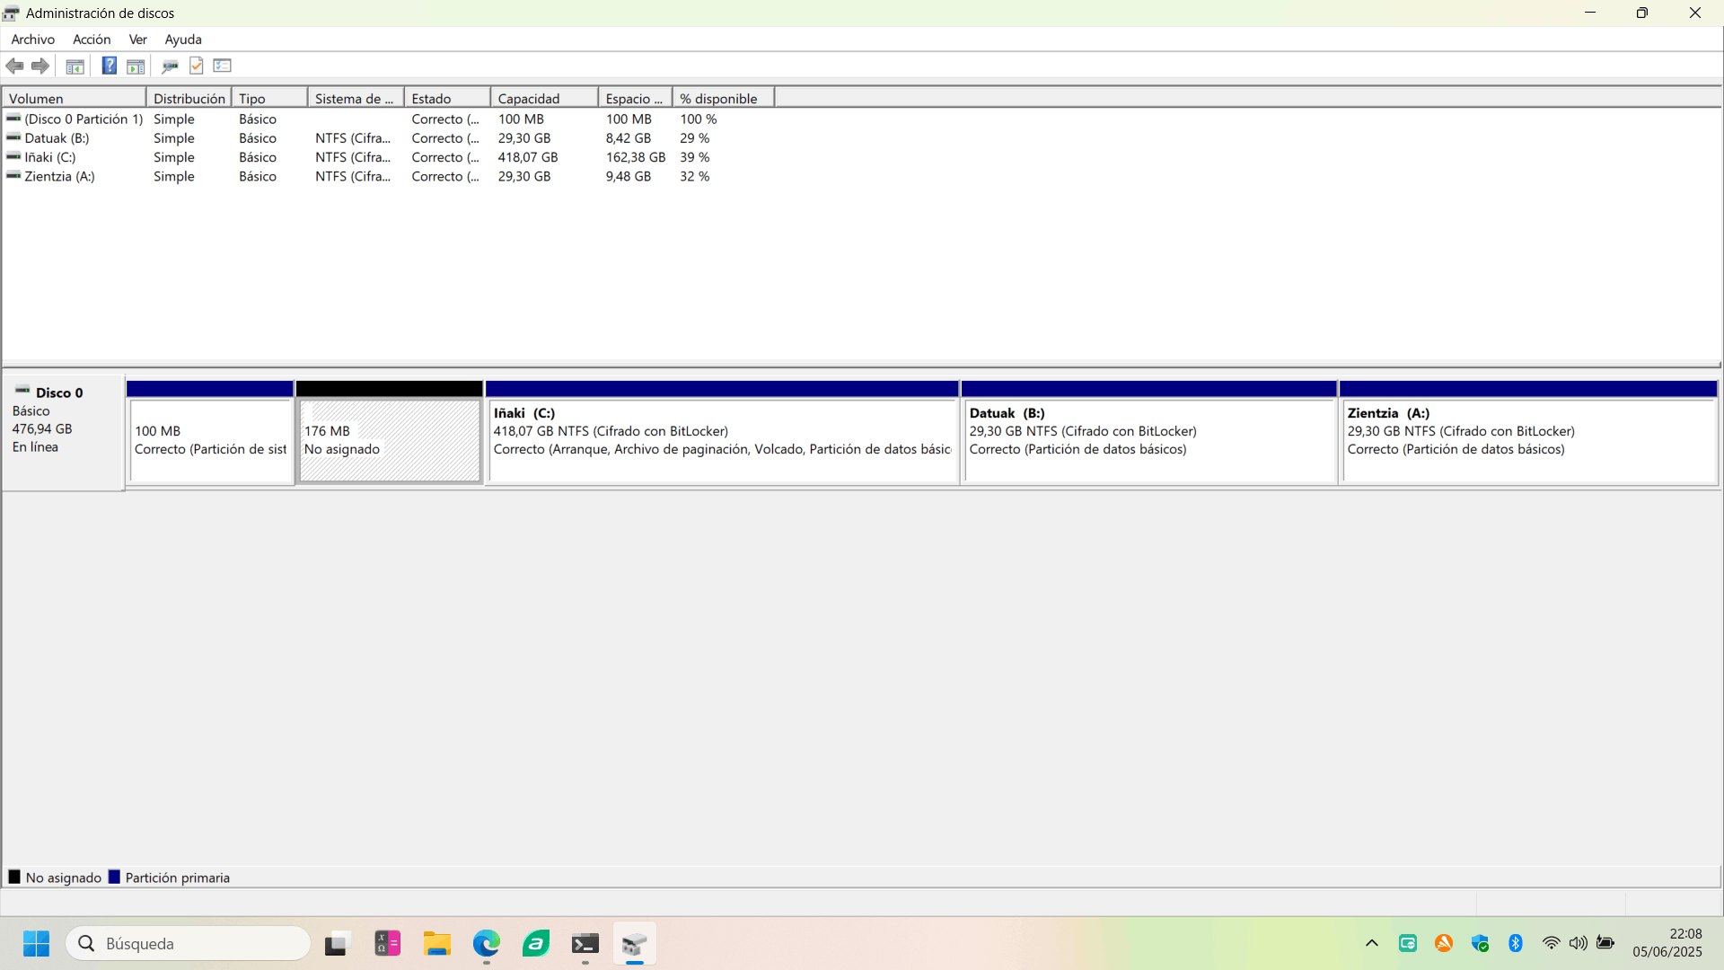Select the Iñaki (C:) row in volume list

50,157
